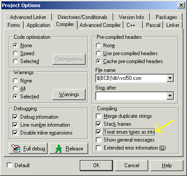
Task: Switch to the Application tab
Action: coord(38,25)
